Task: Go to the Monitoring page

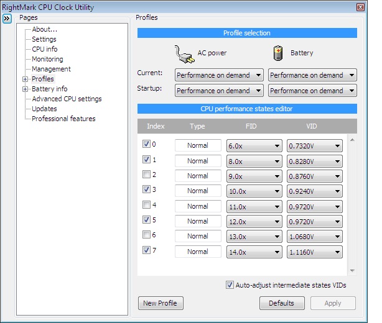Action: click(x=47, y=59)
